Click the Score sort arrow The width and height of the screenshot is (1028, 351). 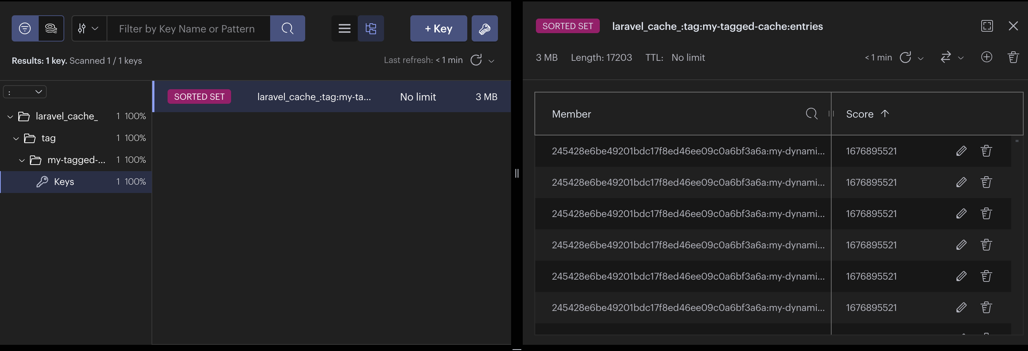click(x=885, y=113)
